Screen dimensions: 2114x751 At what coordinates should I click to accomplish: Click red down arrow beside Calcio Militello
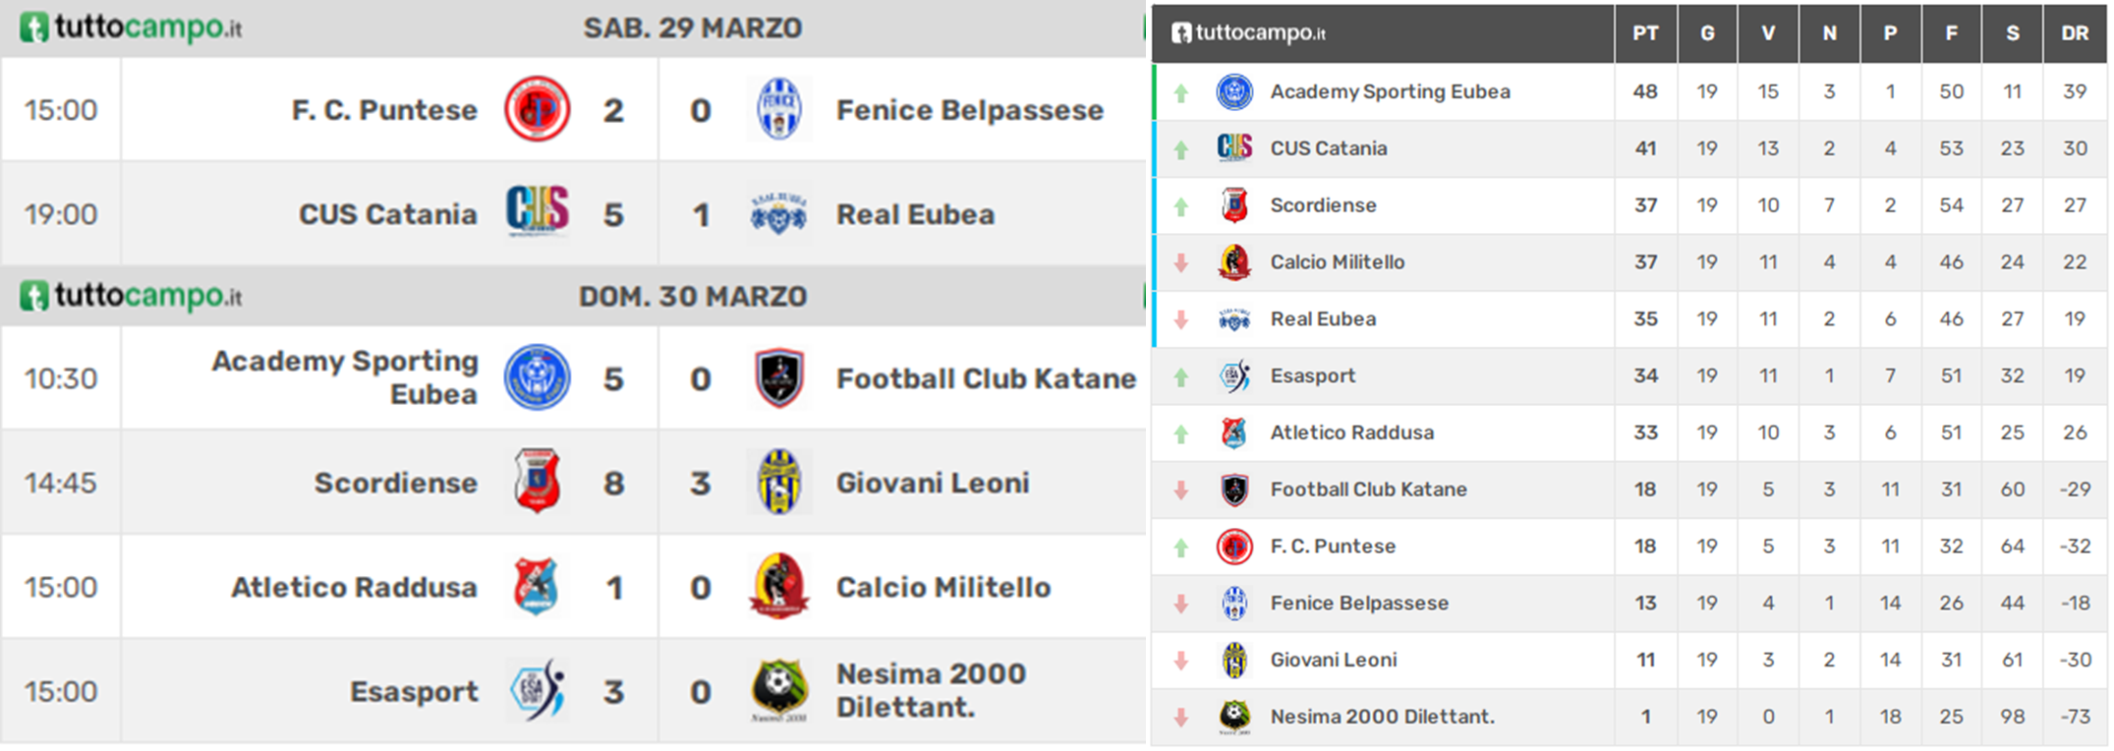(1181, 262)
